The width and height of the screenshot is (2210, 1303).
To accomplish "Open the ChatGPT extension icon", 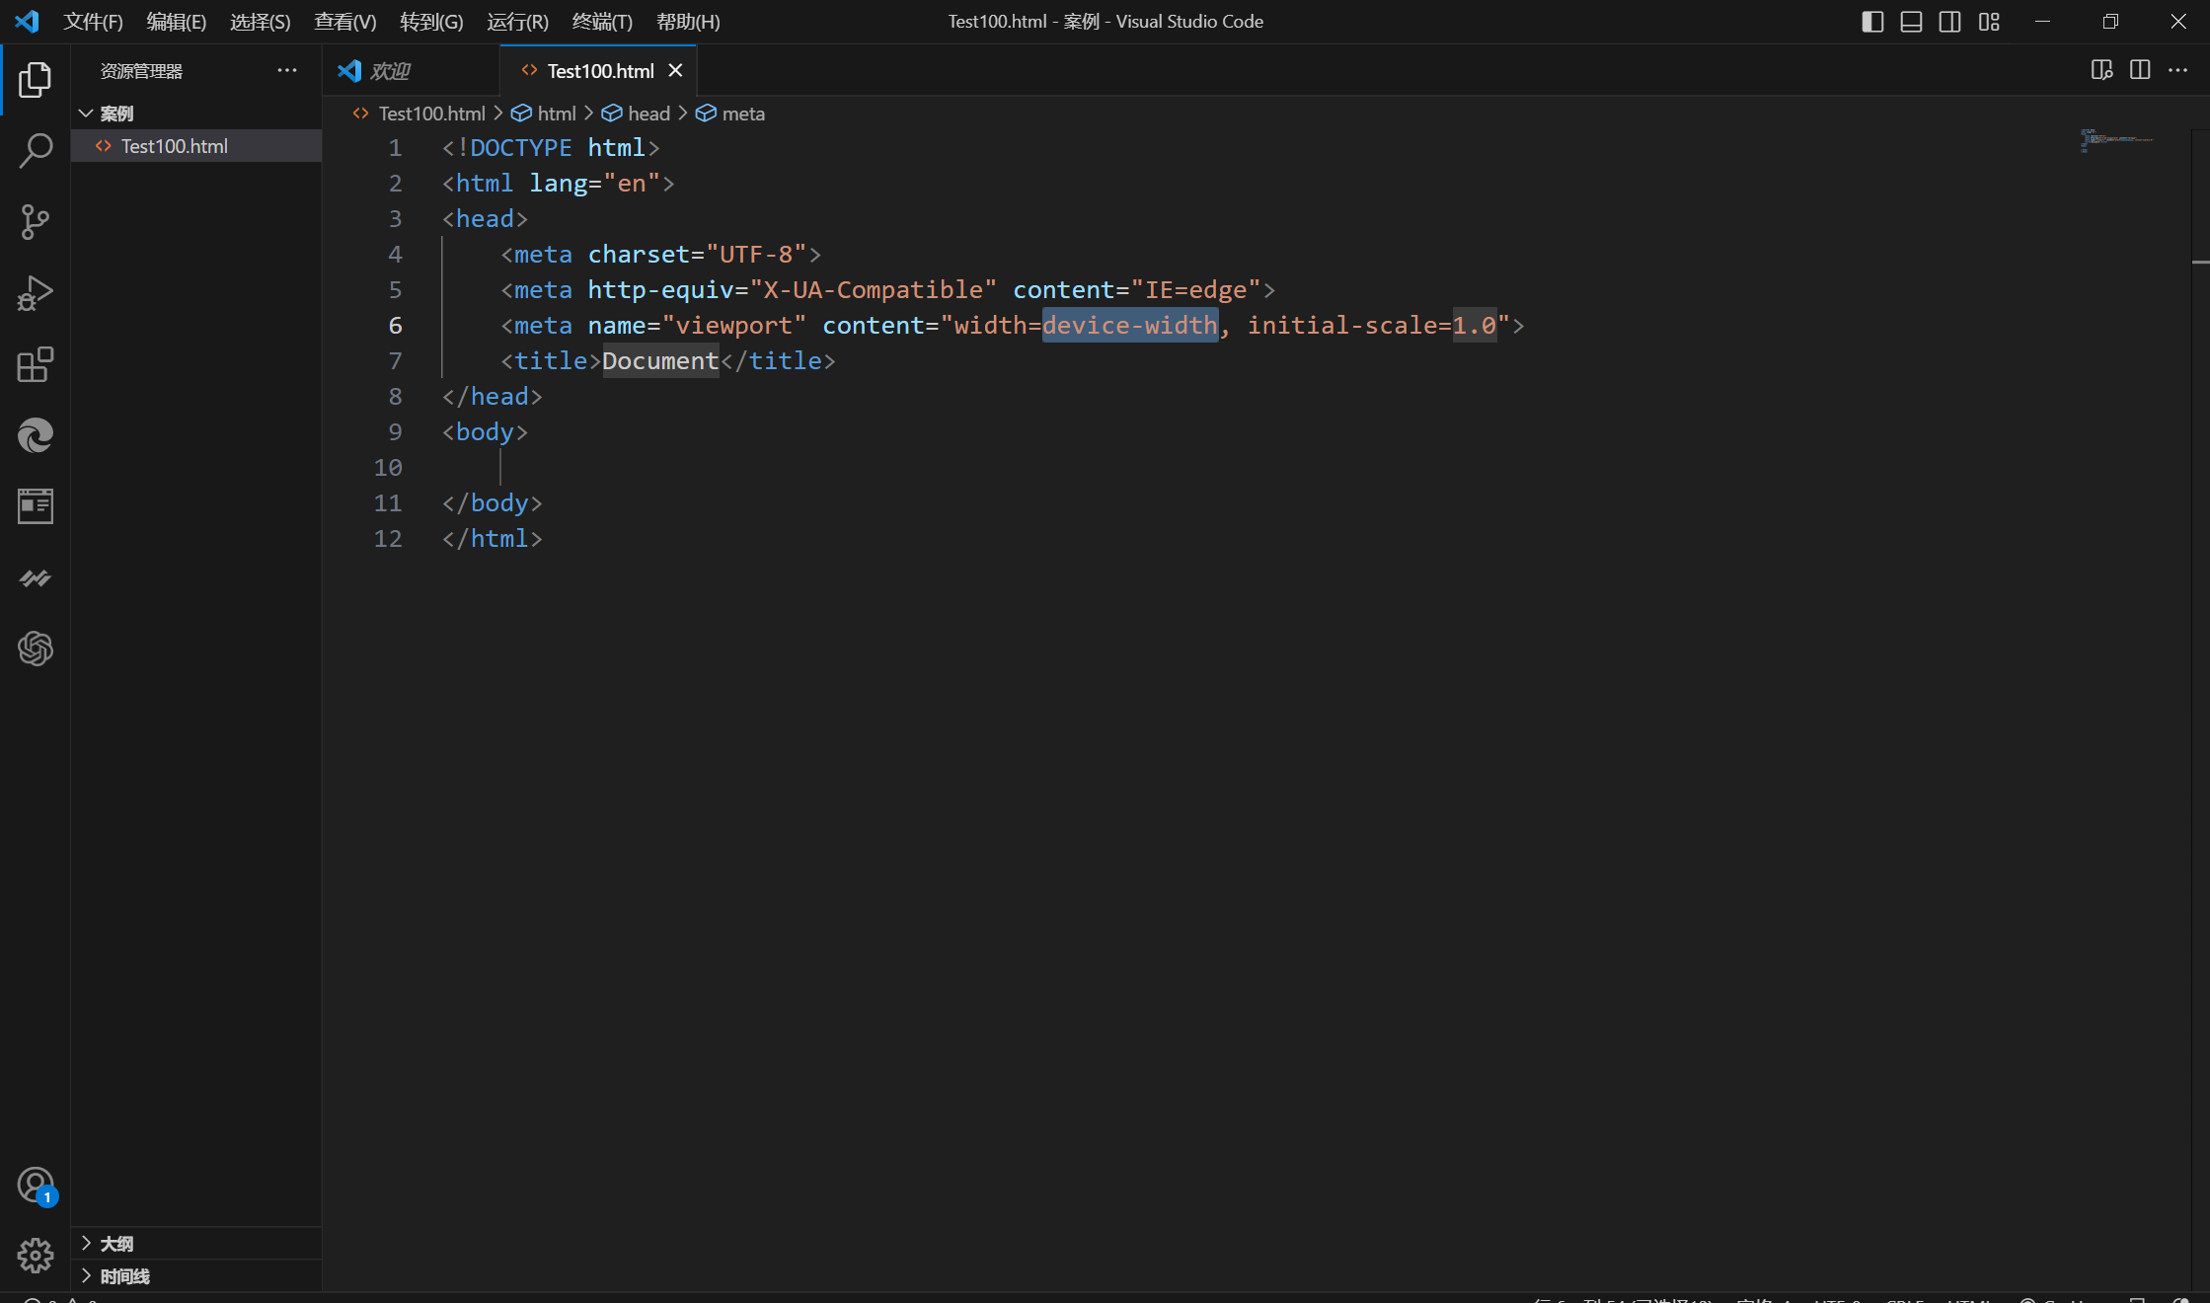I will [x=36, y=649].
